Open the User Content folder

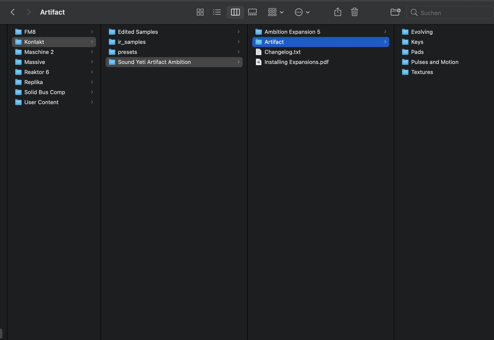[54, 102]
